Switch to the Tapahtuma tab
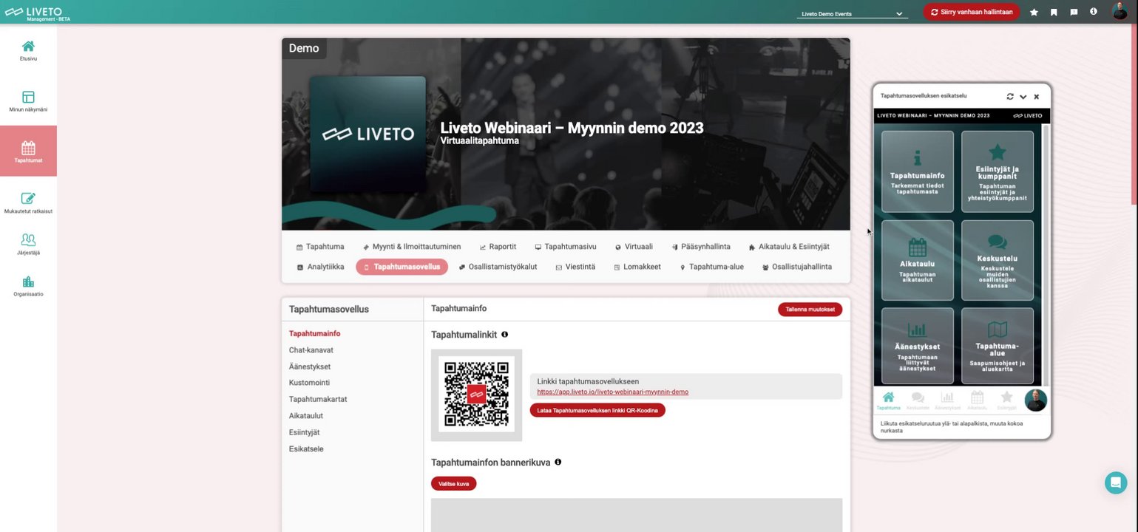The image size is (1138, 532). click(x=320, y=247)
